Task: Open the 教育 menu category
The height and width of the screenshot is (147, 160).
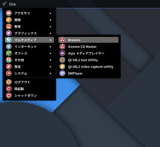Action: (29, 26)
